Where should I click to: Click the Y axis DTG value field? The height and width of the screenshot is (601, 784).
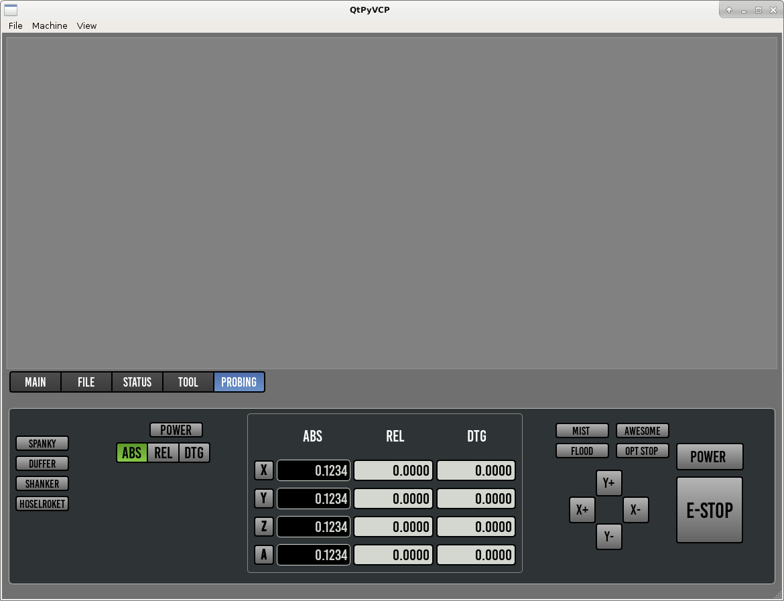pyautogui.click(x=476, y=498)
